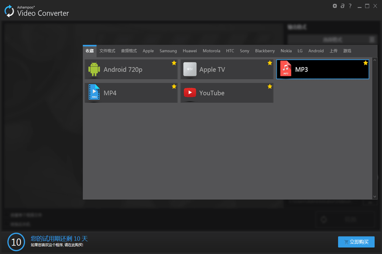This screenshot has width=382, height=254.
Task: Select the Android 720p format card
Action: [131, 69]
